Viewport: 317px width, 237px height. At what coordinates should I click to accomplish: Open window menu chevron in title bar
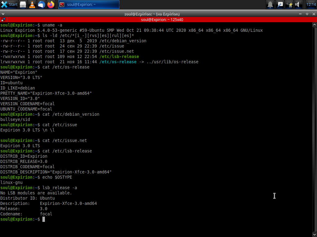3,14
